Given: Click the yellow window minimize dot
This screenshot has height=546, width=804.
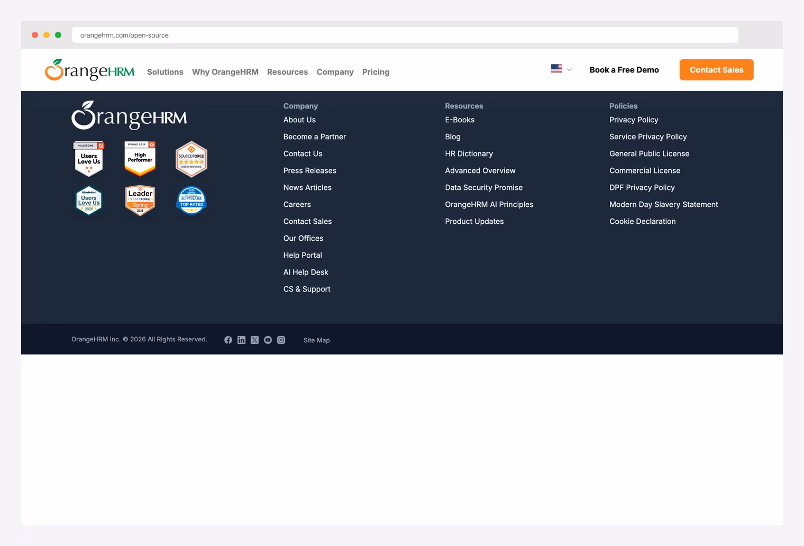Looking at the screenshot, I should [47, 35].
